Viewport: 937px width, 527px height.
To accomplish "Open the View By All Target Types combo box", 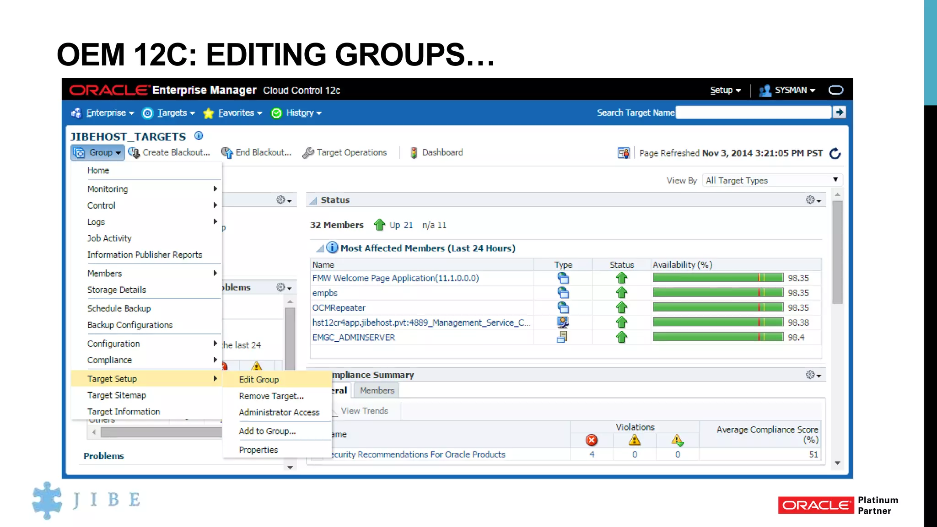I will [772, 180].
